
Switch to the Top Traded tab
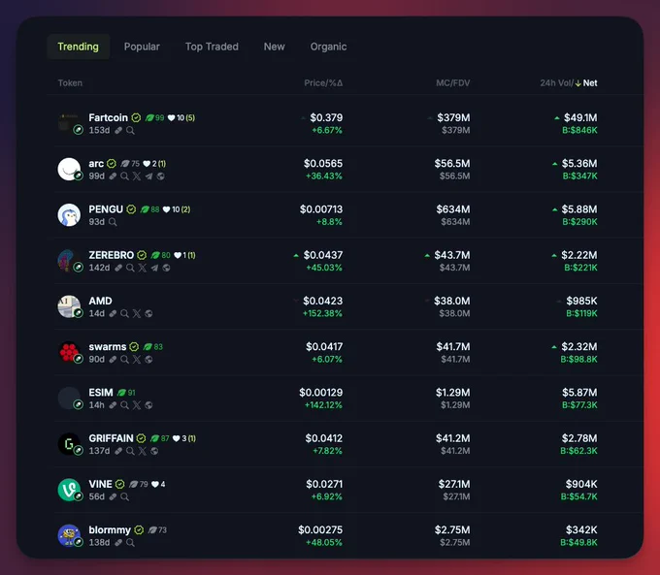click(x=212, y=47)
